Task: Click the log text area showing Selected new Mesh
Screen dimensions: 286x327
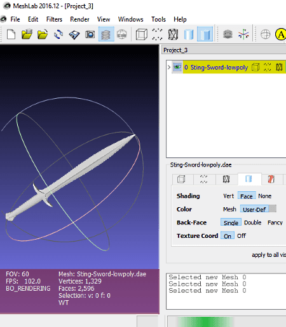Action: 226,291
